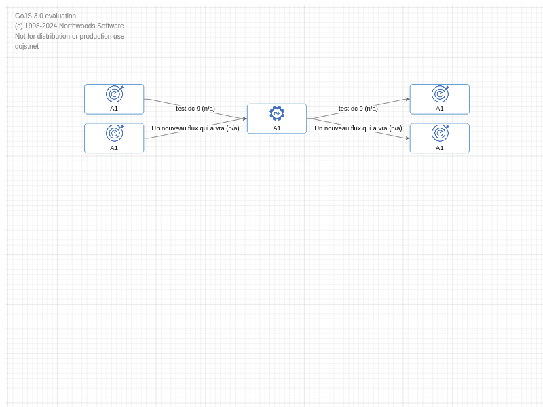Select the A1 text label of the top-right node
This screenshot has height=407, width=543.
[440, 109]
